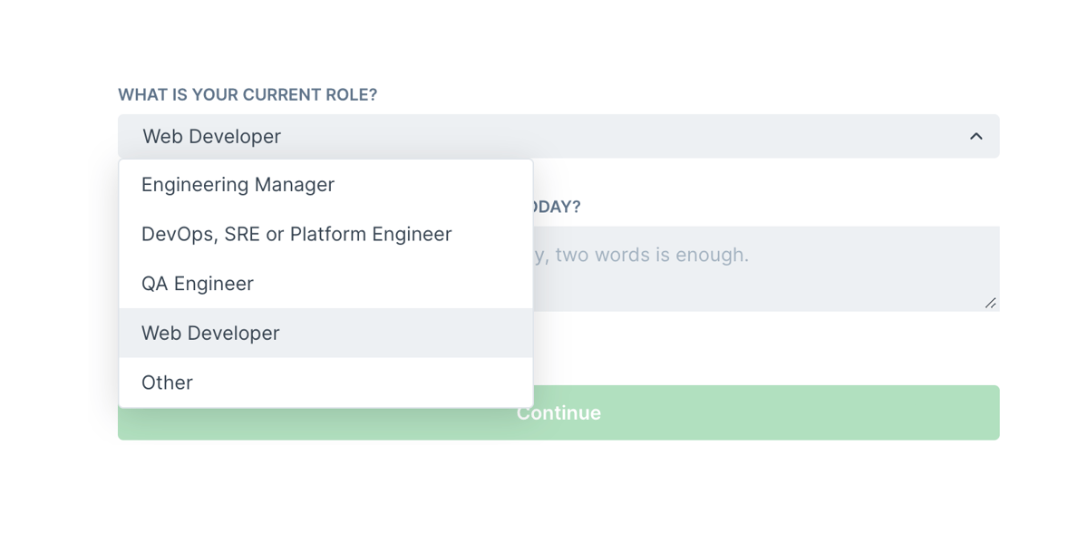This screenshot has width=1088, height=533.
Task: Click the upward-pointing chevron on the select field
Action: pos(976,136)
